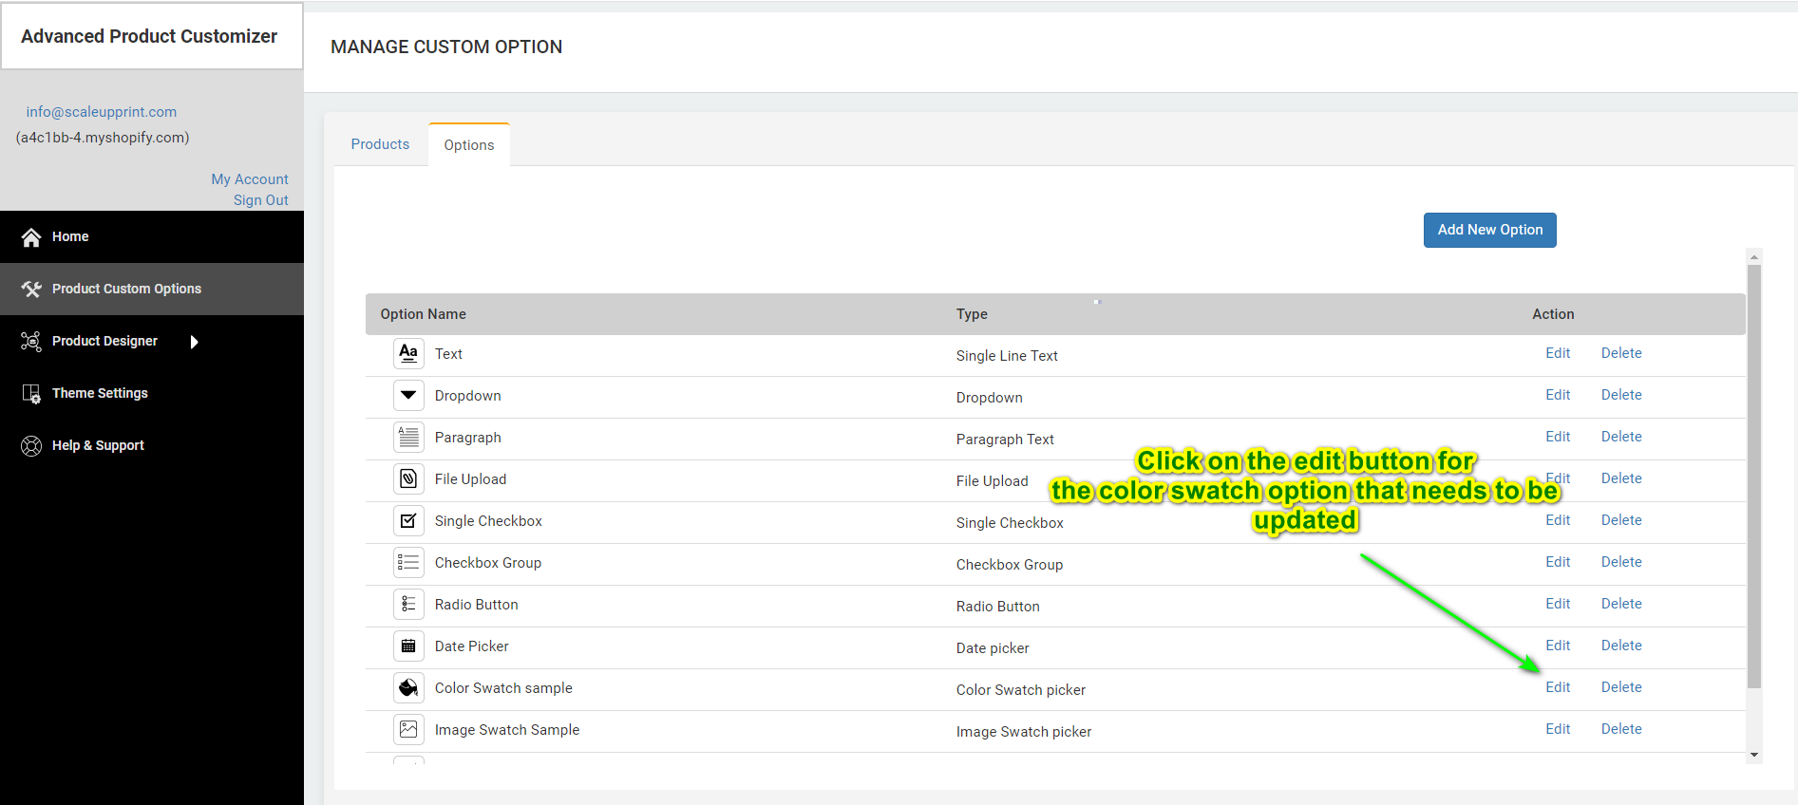Screen dimensions: 1798x805
Task: Click the Color Swatch paint bucket icon
Action: point(408,688)
